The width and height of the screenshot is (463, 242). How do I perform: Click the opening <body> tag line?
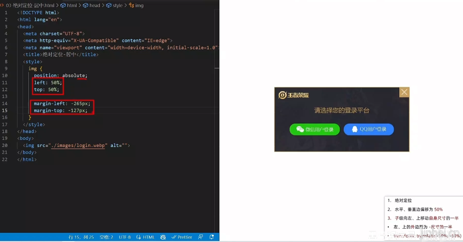click(x=26, y=138)
